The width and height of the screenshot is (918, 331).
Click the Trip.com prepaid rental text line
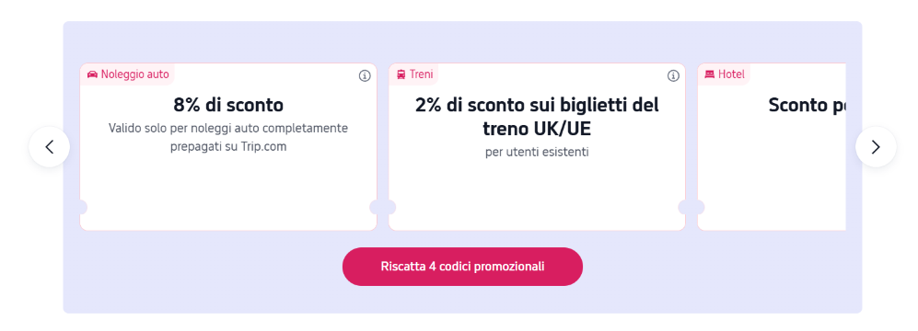[x=228, y=147]
